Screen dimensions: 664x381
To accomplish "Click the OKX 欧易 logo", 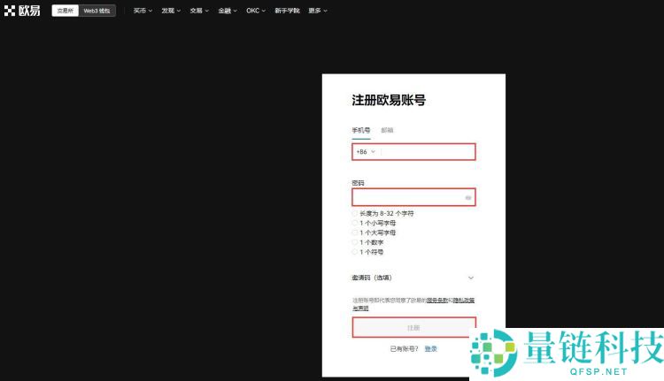I will point(22,11).
